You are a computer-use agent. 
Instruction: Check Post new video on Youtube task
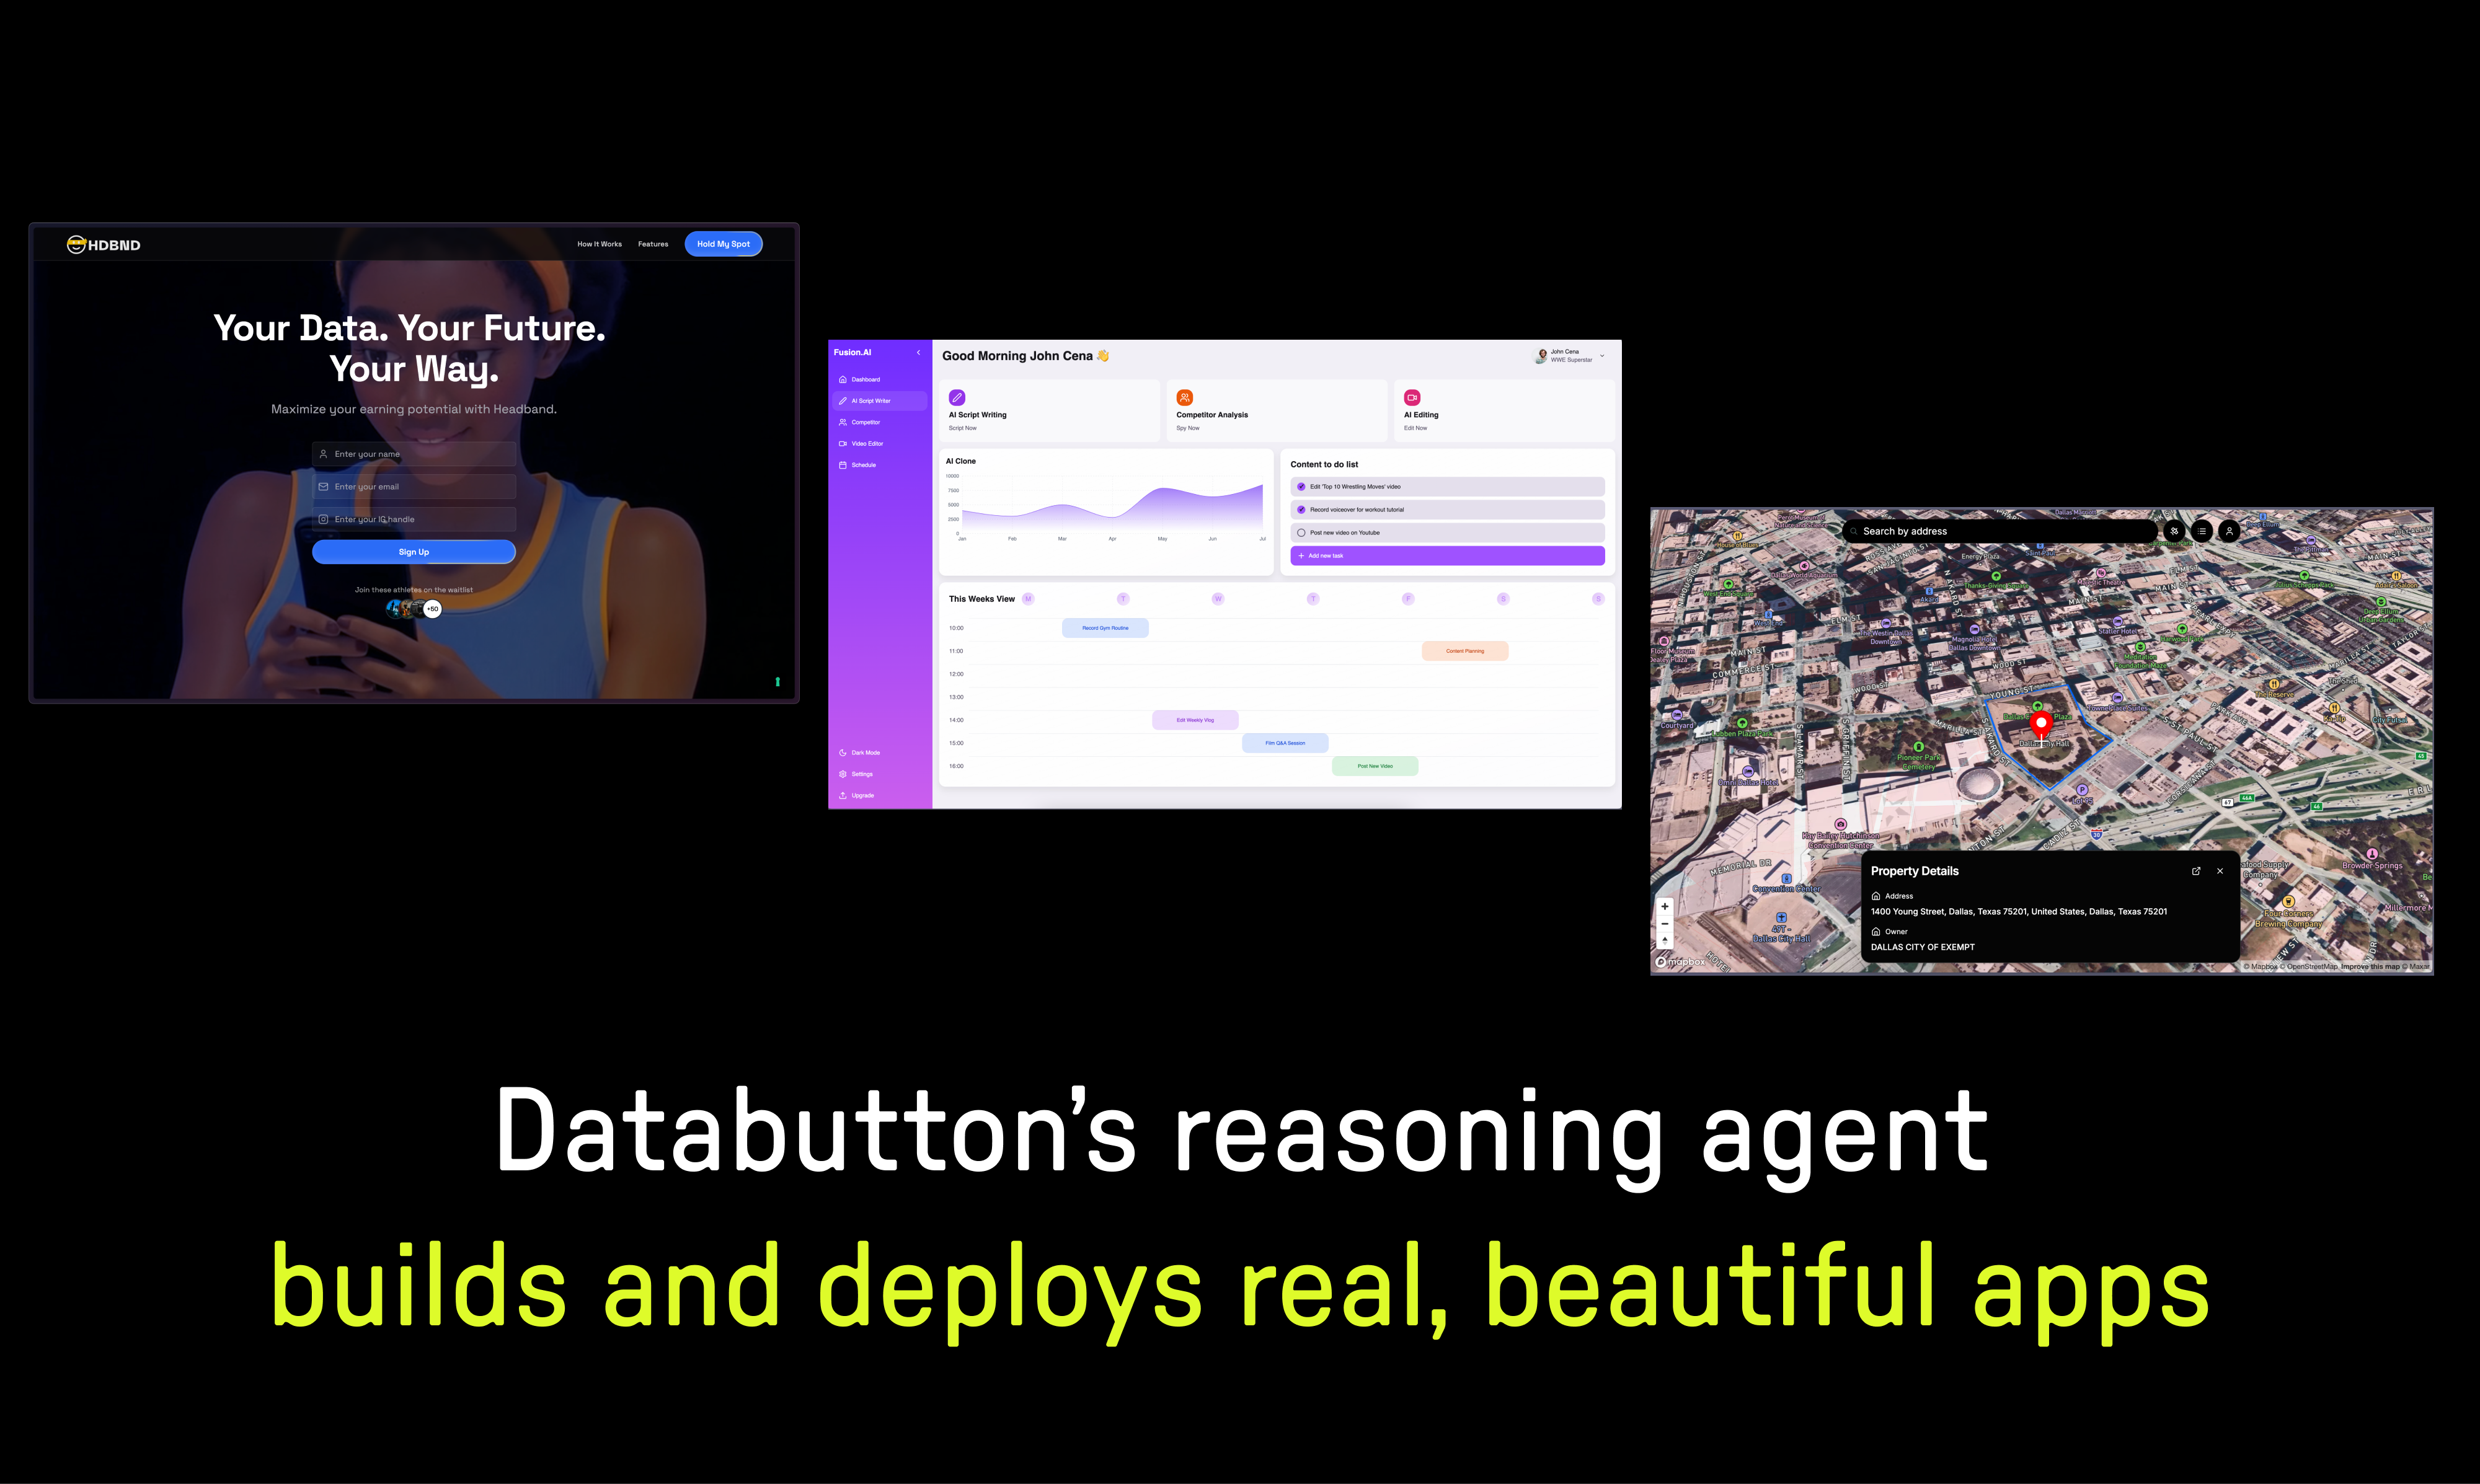(1301, 533)
